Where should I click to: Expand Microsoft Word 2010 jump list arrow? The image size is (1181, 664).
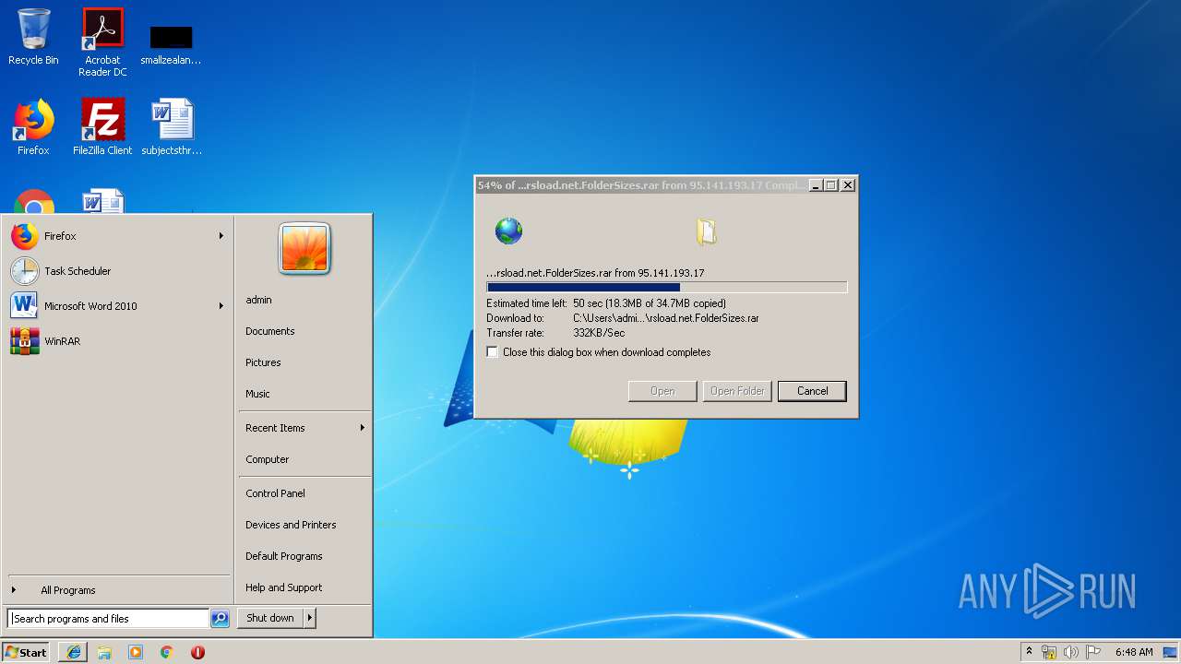click(221, 306)
